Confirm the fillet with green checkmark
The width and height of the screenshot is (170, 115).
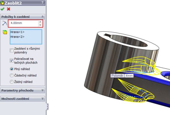click(x=3, y=9)
